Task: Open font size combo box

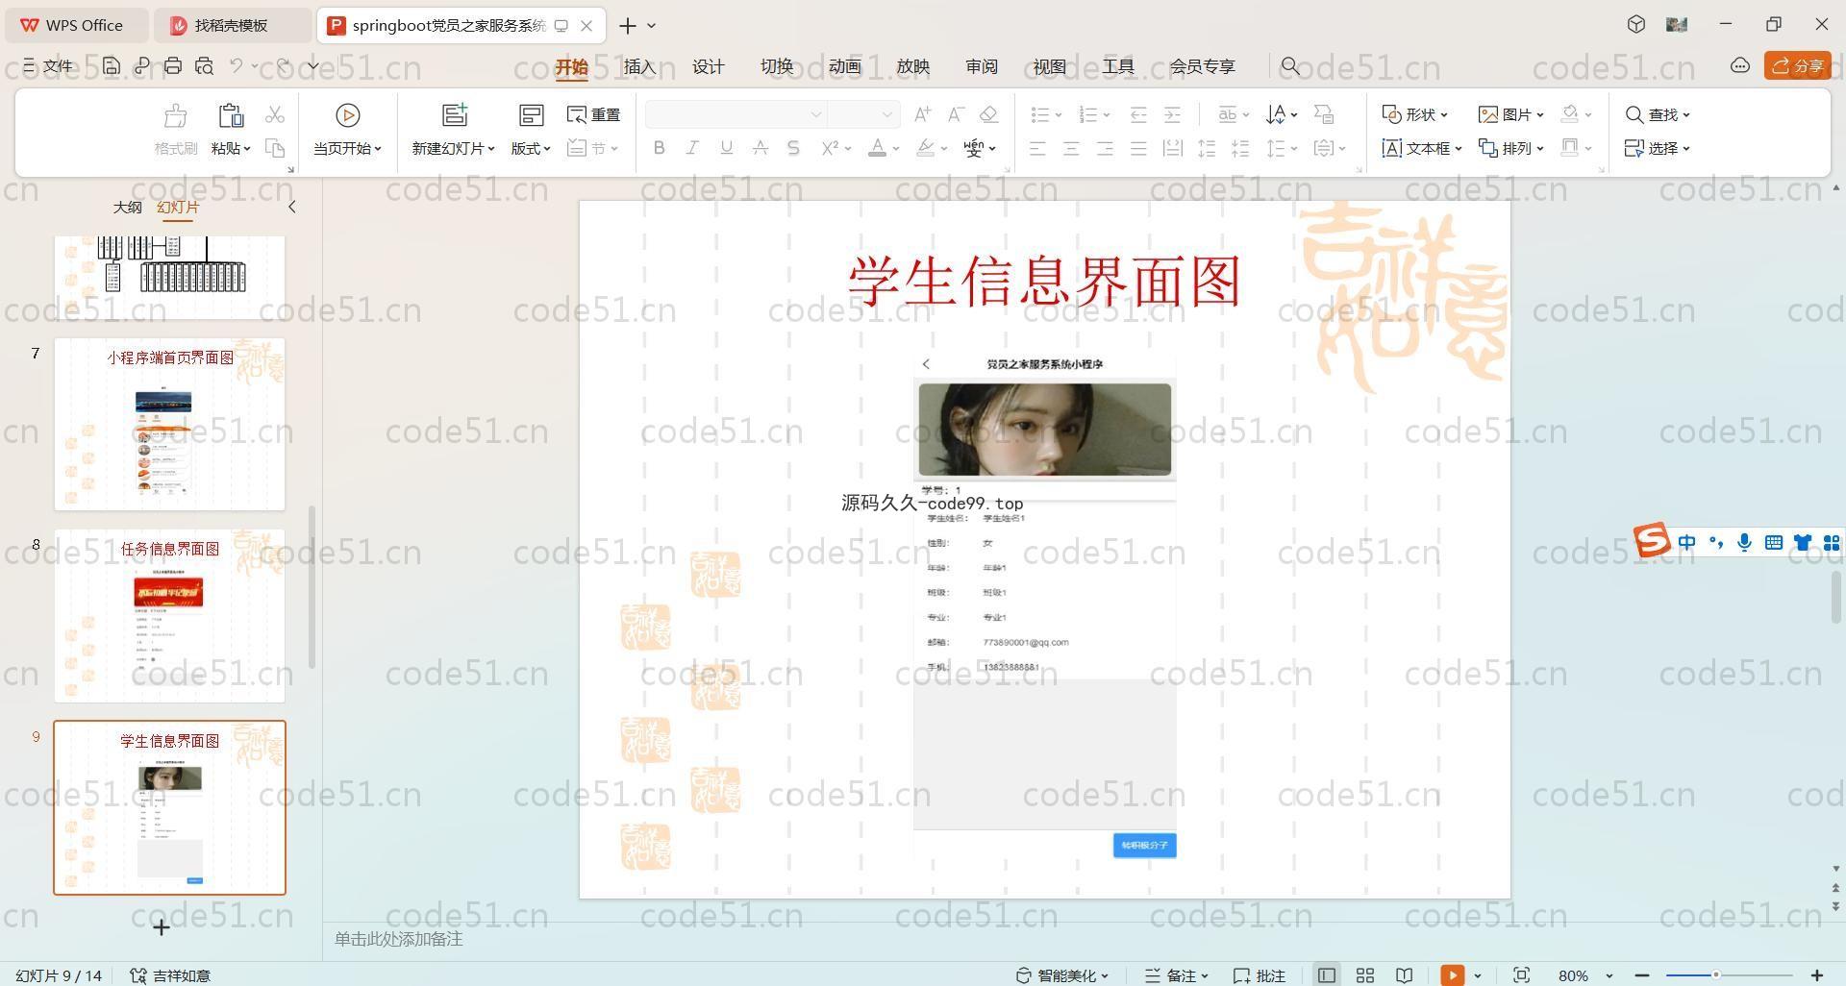Action: coord(863,114)
